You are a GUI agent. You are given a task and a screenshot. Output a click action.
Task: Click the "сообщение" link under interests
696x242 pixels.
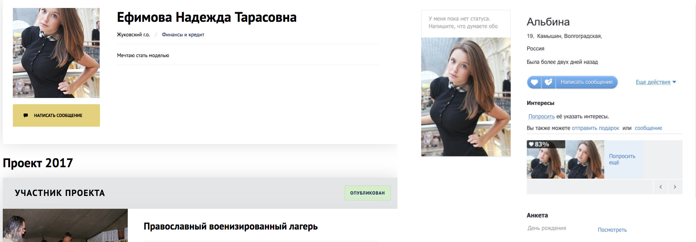click(648, 128)
